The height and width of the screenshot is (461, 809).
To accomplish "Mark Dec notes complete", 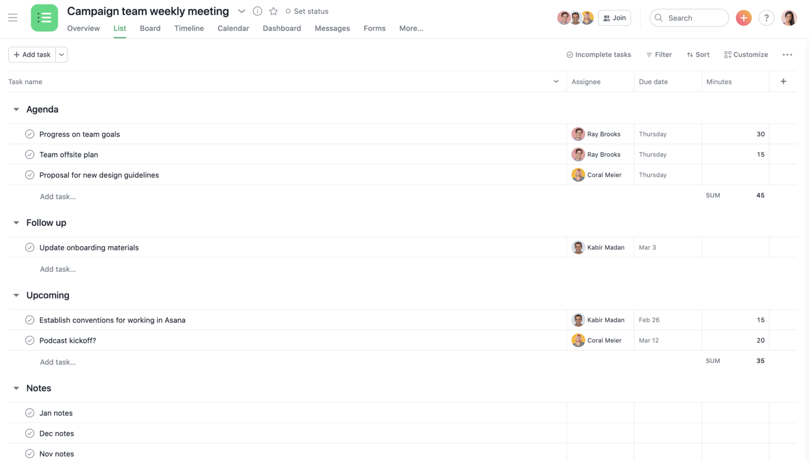I will pyautogui.click(x=29, y=433).
